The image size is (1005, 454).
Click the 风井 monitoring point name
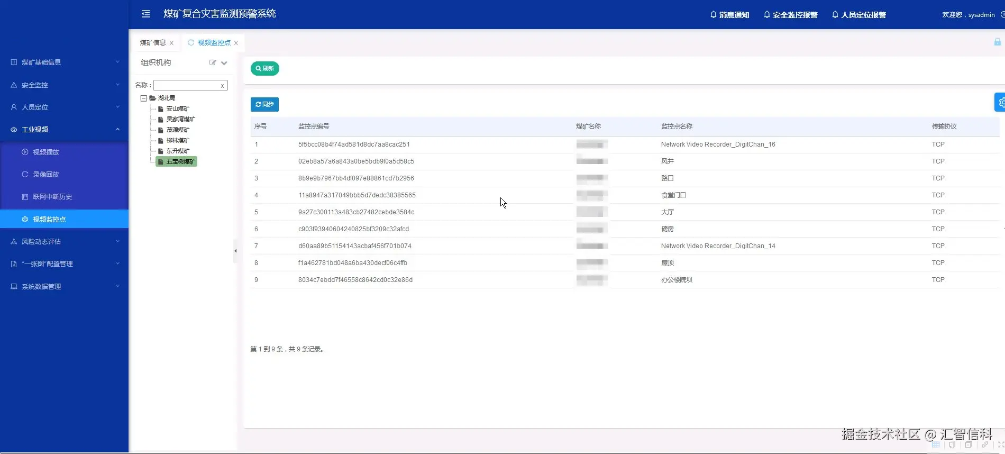click(x=668, y=161)
